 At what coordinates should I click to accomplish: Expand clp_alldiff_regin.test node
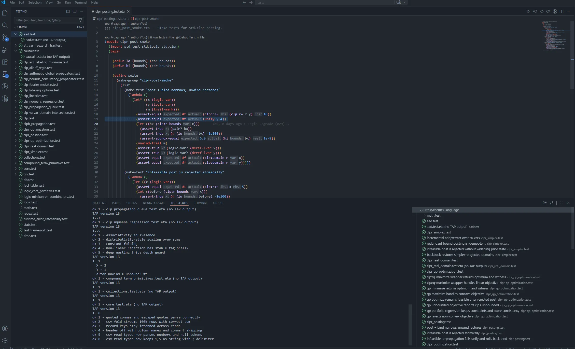16,68
